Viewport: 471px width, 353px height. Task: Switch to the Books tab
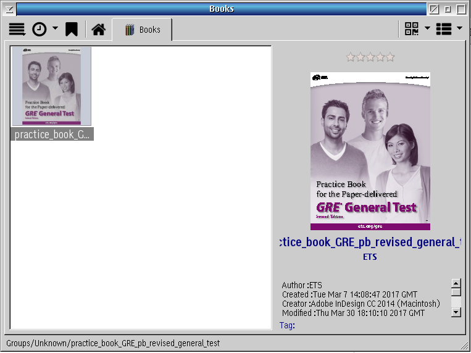142,30
